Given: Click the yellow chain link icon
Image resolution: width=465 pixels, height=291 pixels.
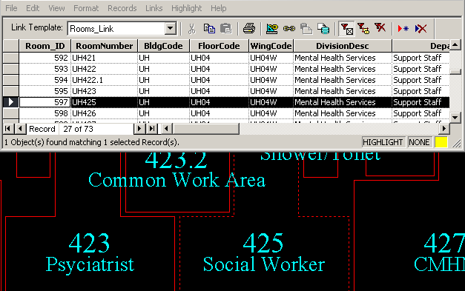Looking at the screenshot, I should [289, 29].
